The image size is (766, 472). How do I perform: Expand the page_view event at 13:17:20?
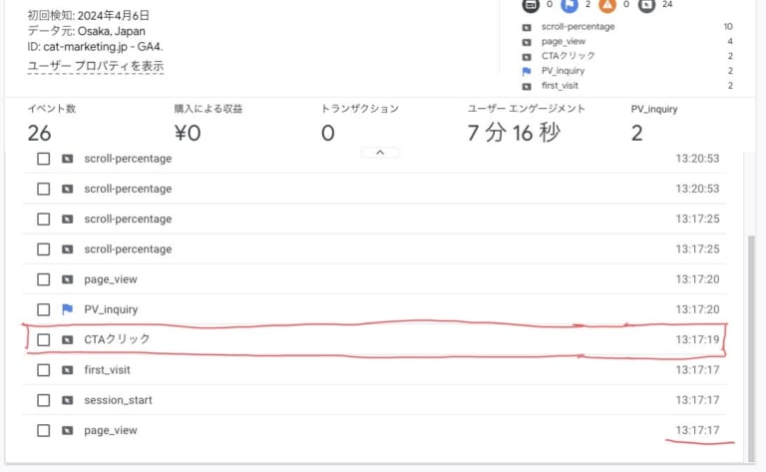[x=111, y=279]
